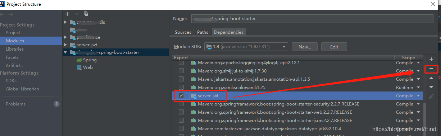Click the pencil edit dependency icon
Screen dimensions: 441x136
pyautogui.click(x=432, y=96)
